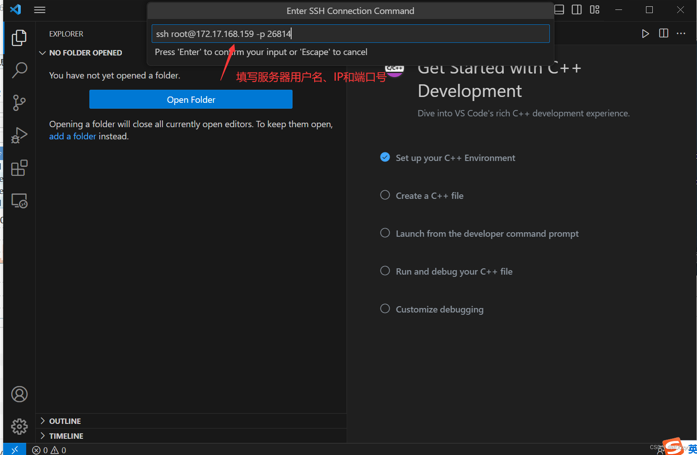Click the Sogou input method tray icon
Screen dimensions: 697x455
(x=673, y=446)
